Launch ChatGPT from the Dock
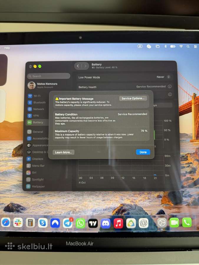The image size is (199, 265). (x=144, y=223)
